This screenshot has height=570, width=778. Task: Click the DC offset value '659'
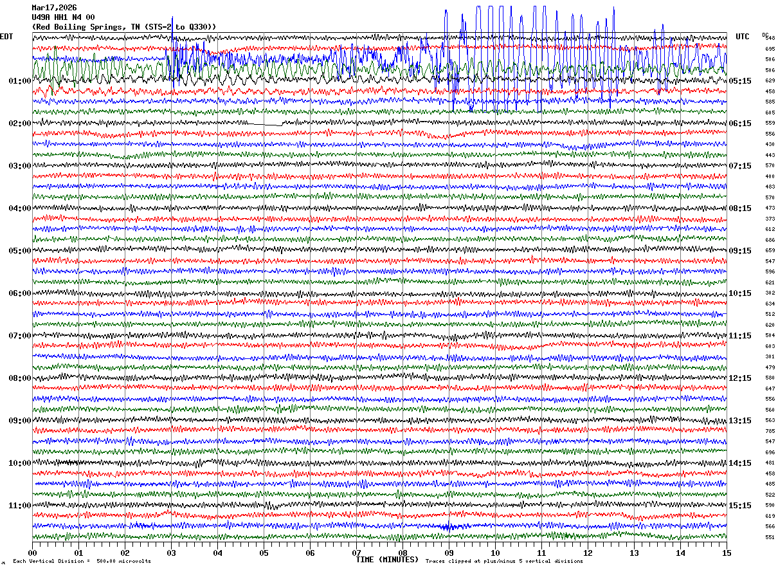click(x=770, y=251)
